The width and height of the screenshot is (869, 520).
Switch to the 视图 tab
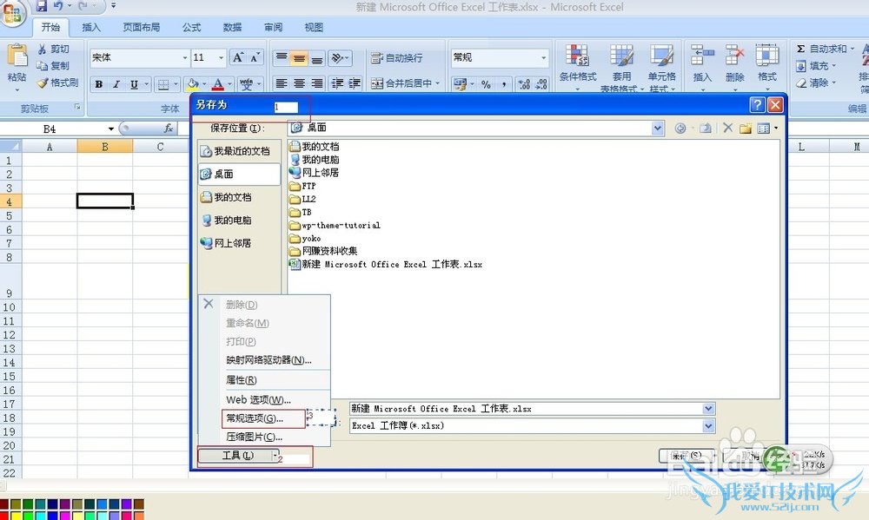(x=314, y=27)
